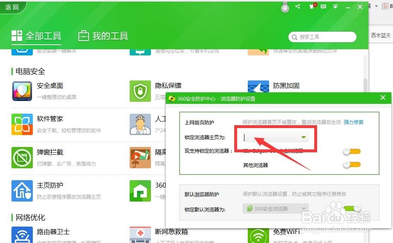This screenshot has height=243, width=393.
Task: Open the 免费WiFi icon
Action: point(258,236)
